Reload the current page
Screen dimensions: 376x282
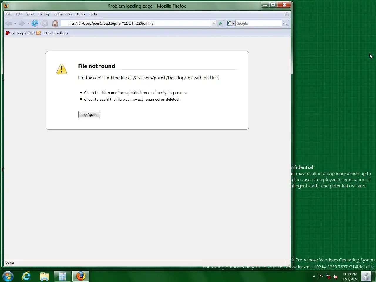[35, 23]
